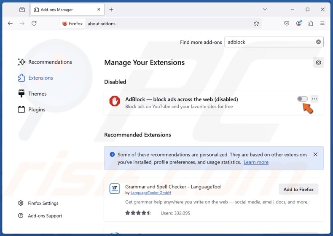
Task: Clear the adblock search text
Action: coord(318,42)
